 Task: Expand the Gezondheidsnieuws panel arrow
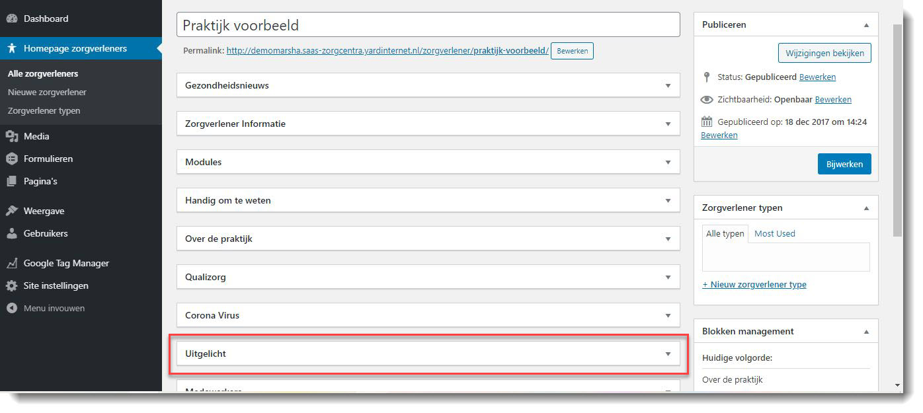pos(668,86)
